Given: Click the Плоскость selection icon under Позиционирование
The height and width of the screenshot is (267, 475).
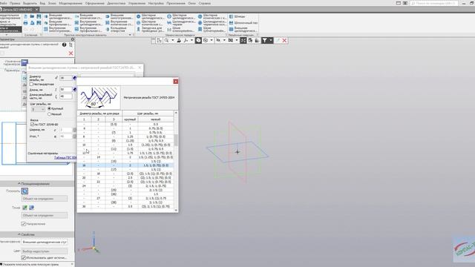Looking at the screenshot, I should [24, 191].
